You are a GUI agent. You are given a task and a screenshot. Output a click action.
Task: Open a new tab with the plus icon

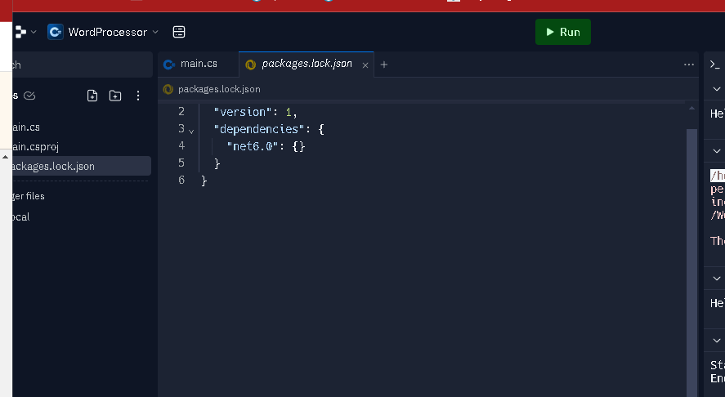tap(384, 65)
